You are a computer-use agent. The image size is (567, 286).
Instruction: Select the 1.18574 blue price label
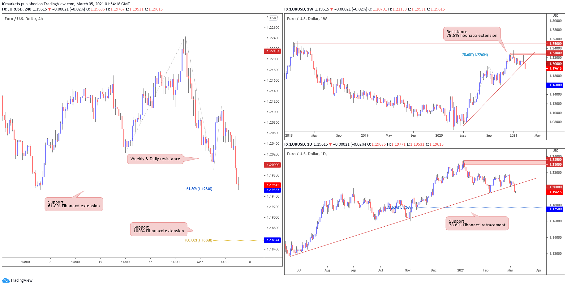pyautogui.click(x=272, y=240)
